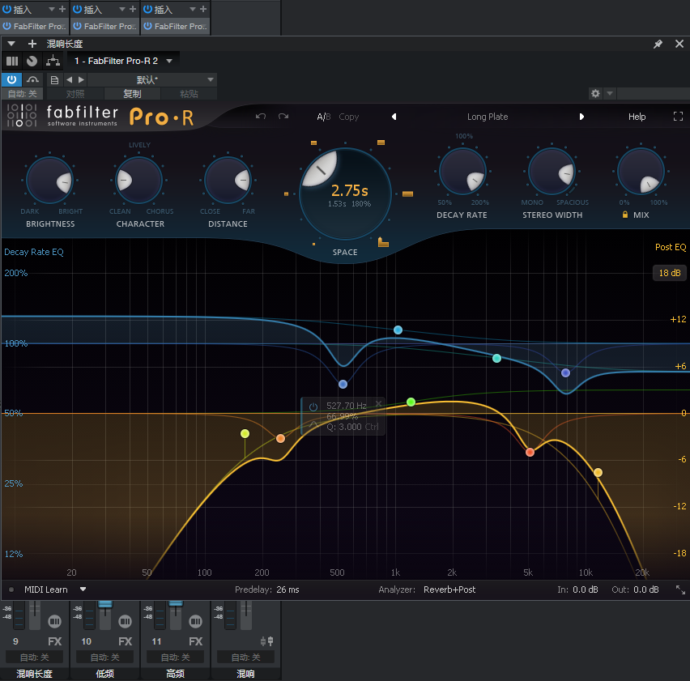Select previous preset before Long Plate

click(394, 117)
